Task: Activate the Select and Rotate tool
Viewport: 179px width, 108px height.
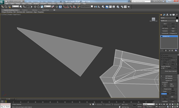Action: coord(39,7)
